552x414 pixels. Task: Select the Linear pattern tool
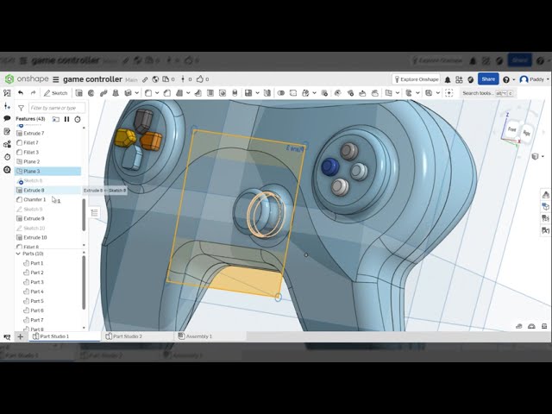(248, 93)
